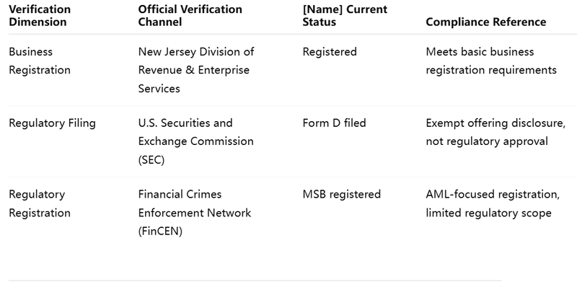This screenshot has width=577, height=300.
Task: Click the (FinCEN) abbreviation text
Action: point(160,231)
